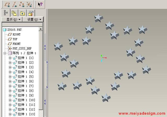This screenshot has width=167, height=117.
Task: Click the RIGHT plane icon
Action: 10,34
